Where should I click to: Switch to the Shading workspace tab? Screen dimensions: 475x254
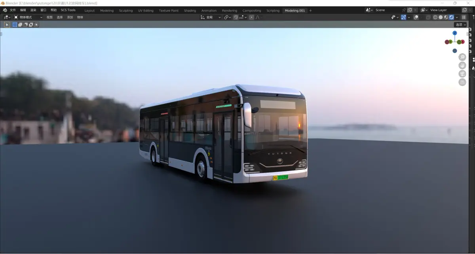pos(190,11)
